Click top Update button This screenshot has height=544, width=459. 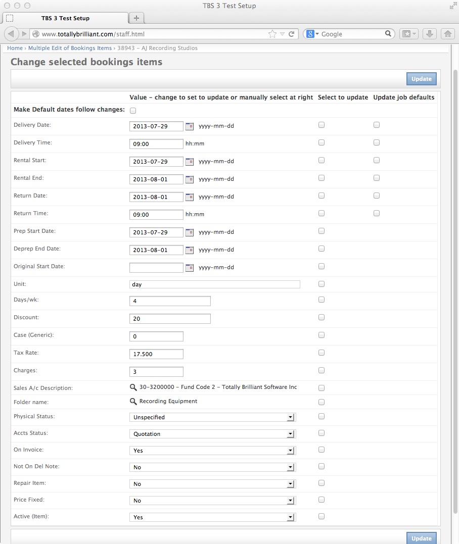(422, 79)
